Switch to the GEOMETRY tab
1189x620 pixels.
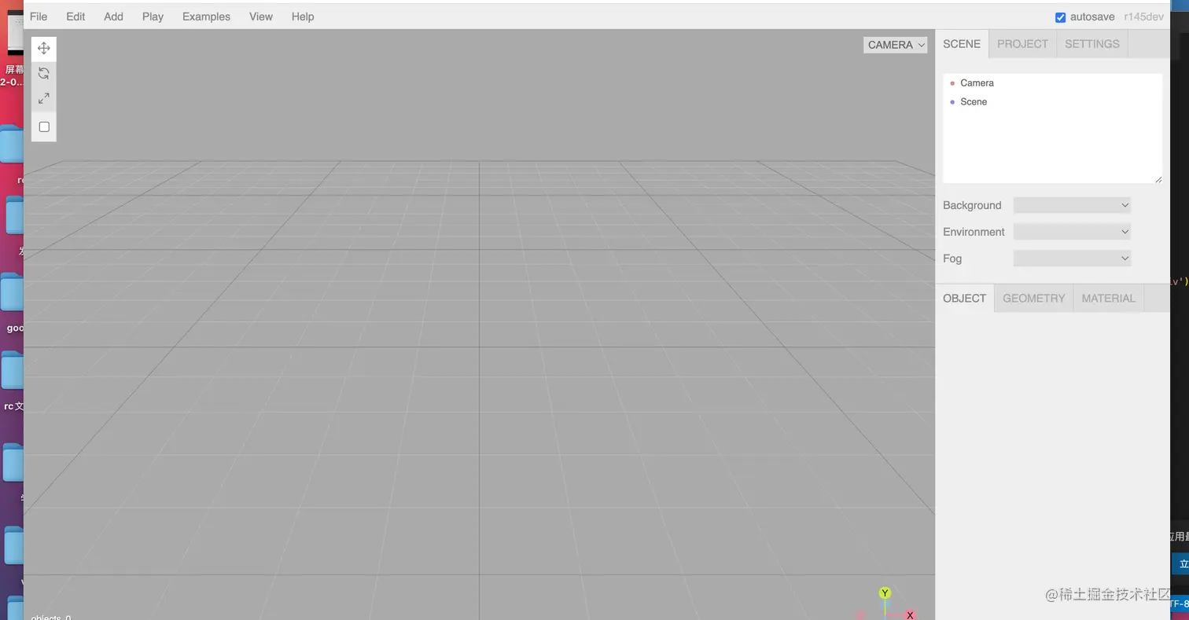click(1033, 299)
